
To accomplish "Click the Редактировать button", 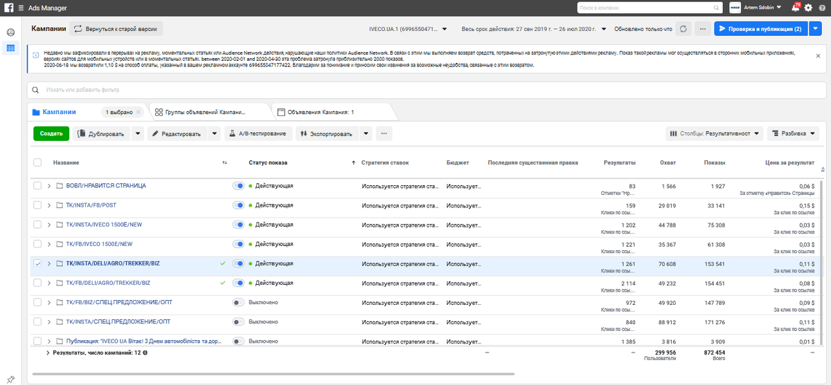I will click(178, 133).
